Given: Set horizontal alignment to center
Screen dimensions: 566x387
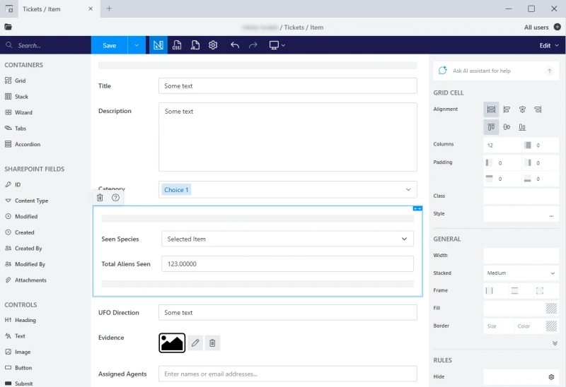Looking at the screenshot, I should pyautogui.click(x=522, y=109).
